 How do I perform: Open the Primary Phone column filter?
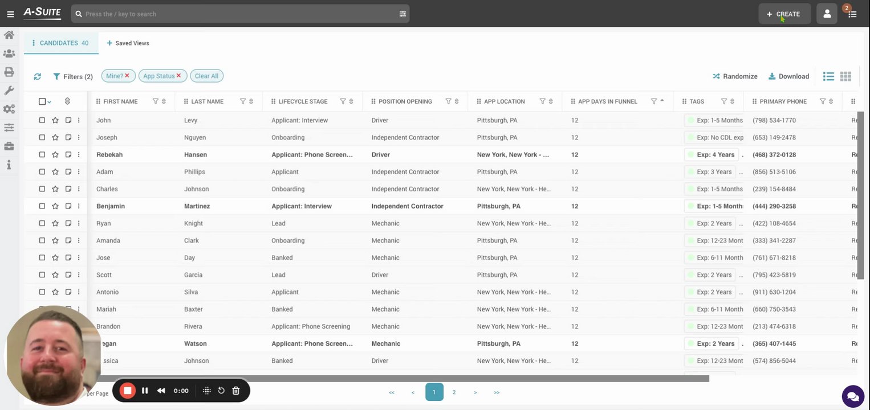822,101
